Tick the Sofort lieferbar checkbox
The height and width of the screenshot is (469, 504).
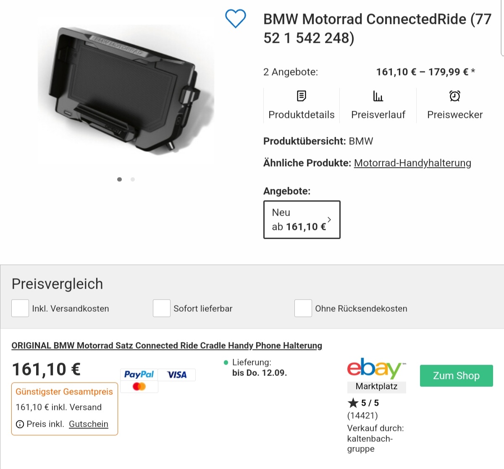pos(162,308)
